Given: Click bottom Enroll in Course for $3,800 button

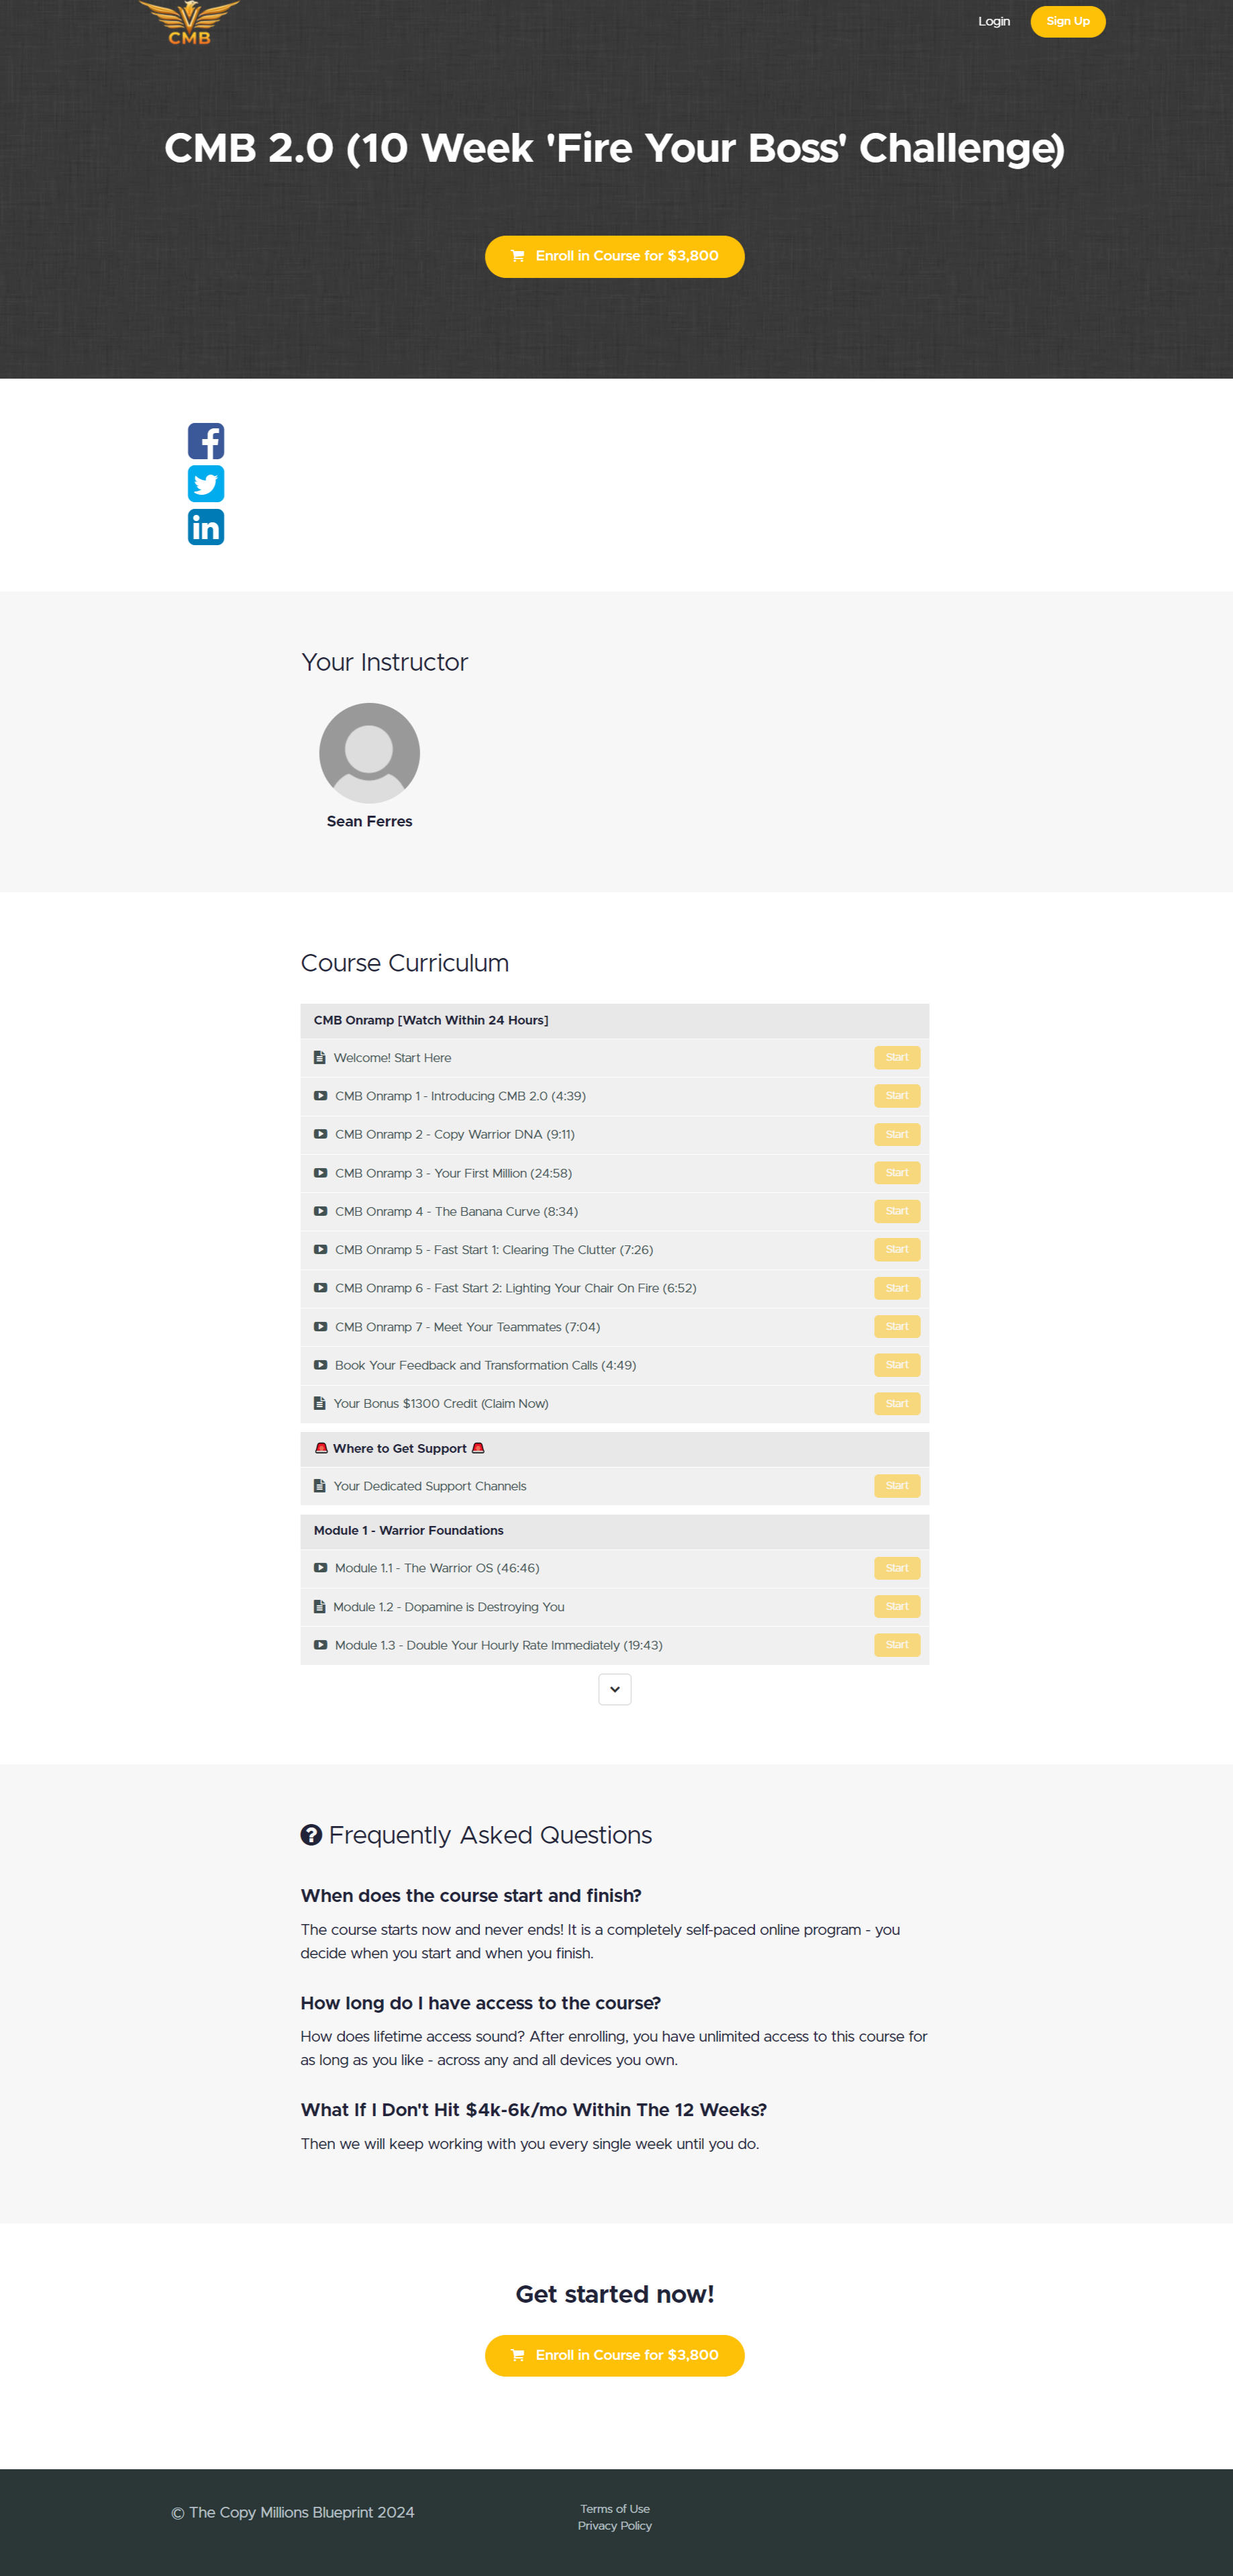Looking at the screenshot, I should pos(615,2356).
